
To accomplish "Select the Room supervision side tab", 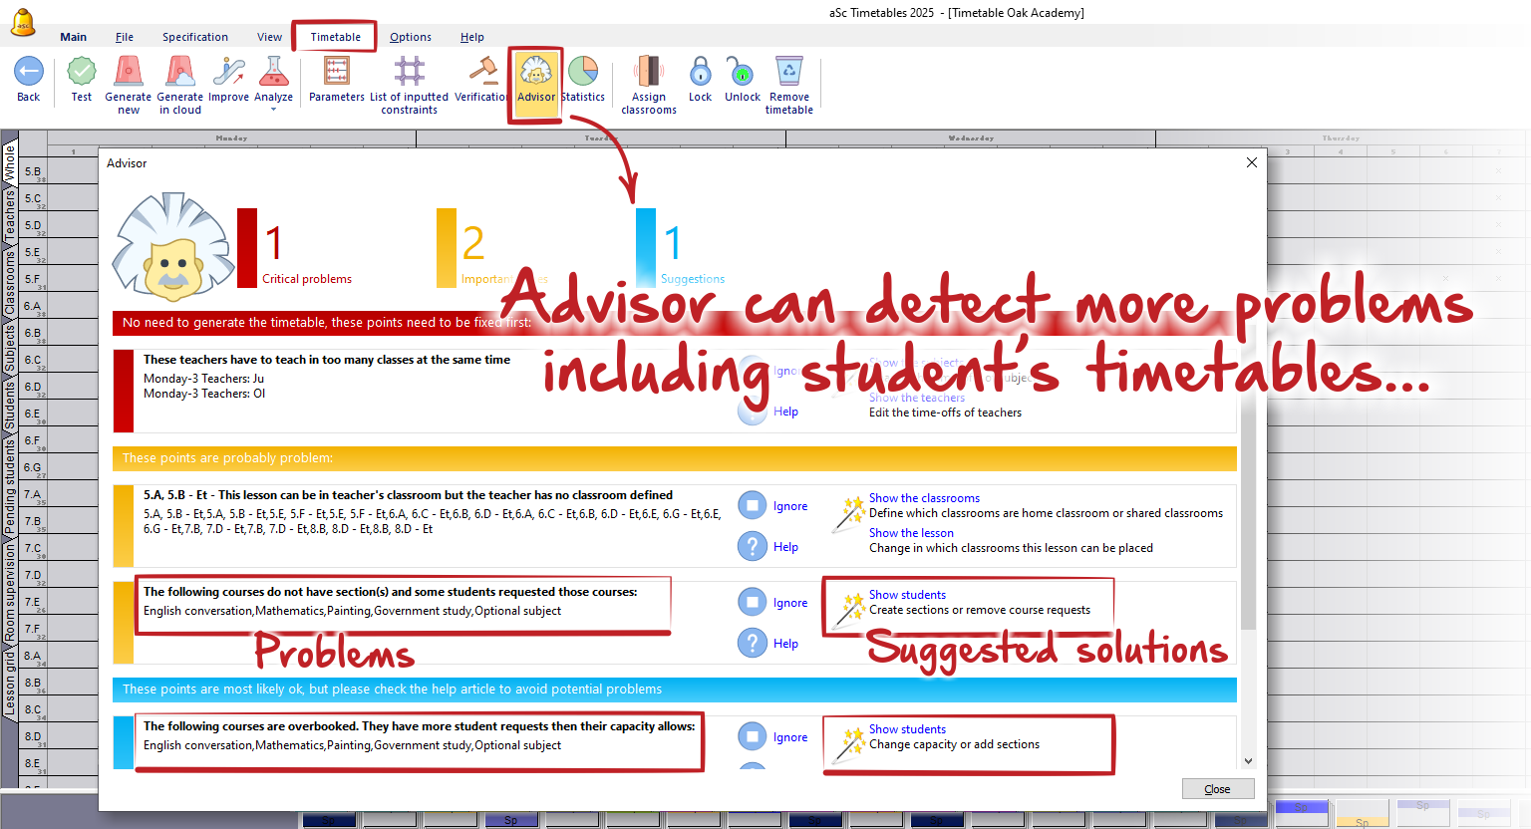I will click(9, 591).
